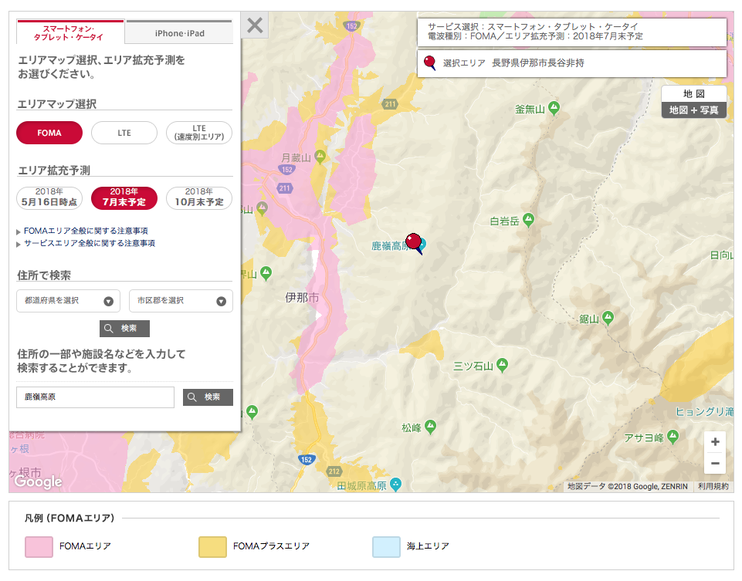Click the 鋸山 mountain marker icon

(x=608, y=318)
